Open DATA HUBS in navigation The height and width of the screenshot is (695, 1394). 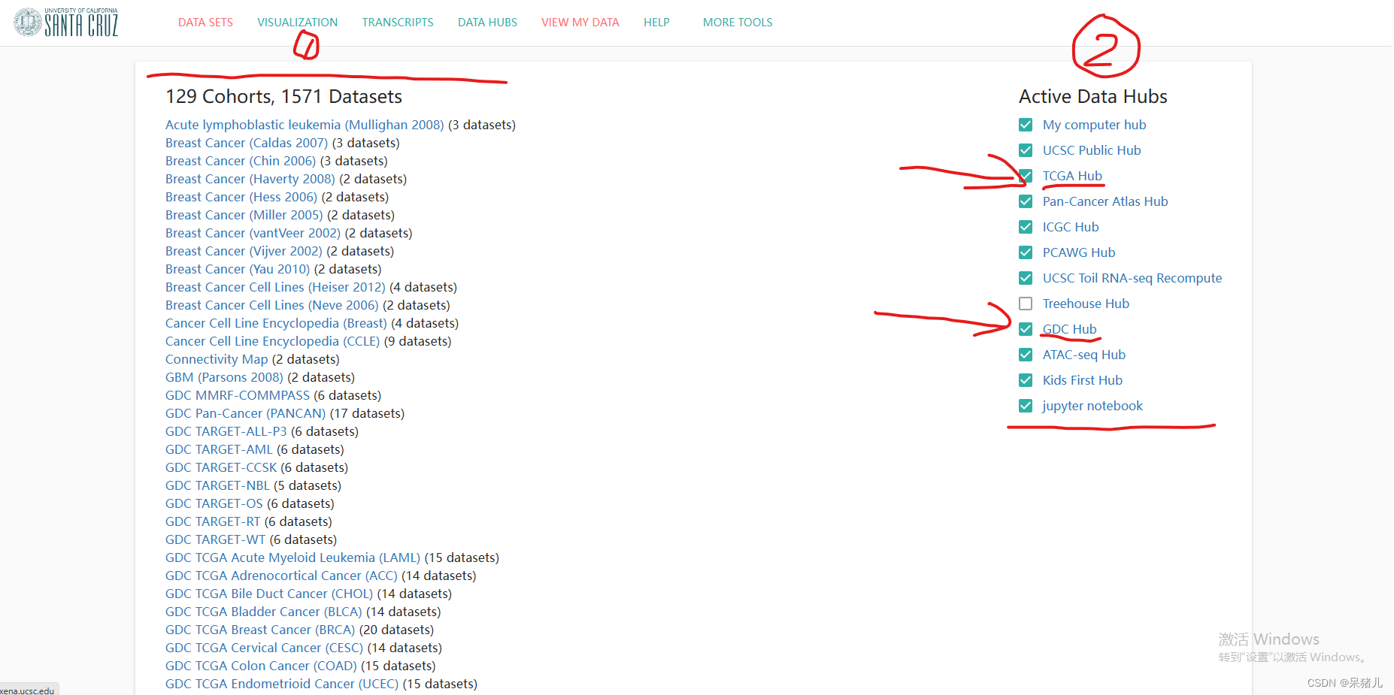click(x=487, y=23)
